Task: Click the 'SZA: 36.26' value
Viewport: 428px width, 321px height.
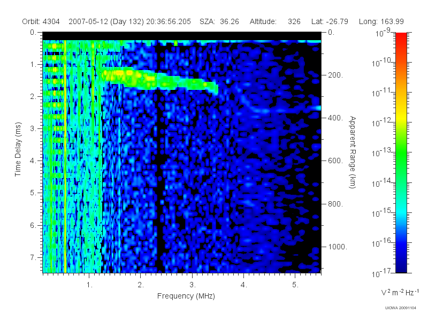Action: click(x=219, y=21)
